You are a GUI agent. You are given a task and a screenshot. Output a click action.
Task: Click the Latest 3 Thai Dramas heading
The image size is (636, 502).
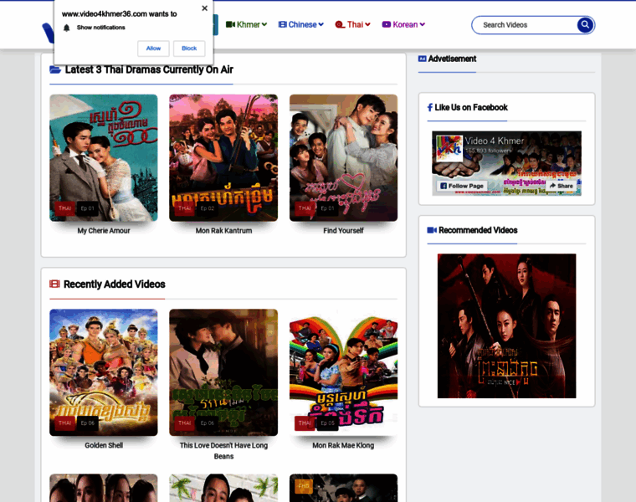point(149,69)
